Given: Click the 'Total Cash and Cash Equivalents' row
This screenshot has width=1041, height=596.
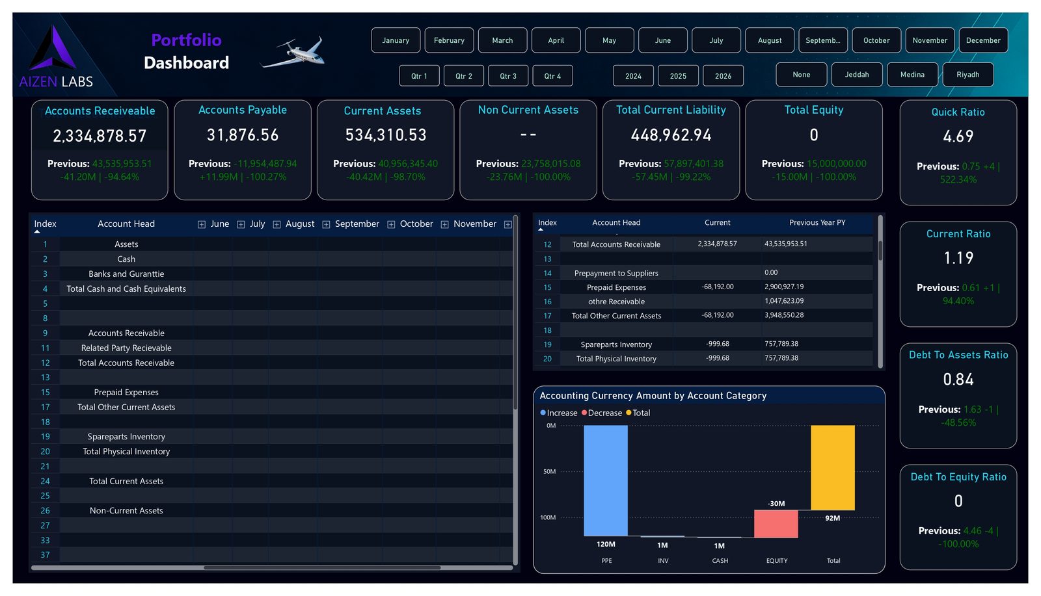Looking at the screenshot, I should [272, 289].
